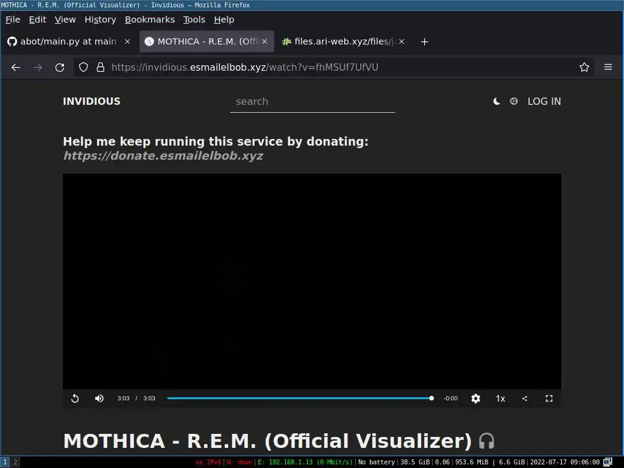Click the 3:03 current time display

[x=123, y=399]
